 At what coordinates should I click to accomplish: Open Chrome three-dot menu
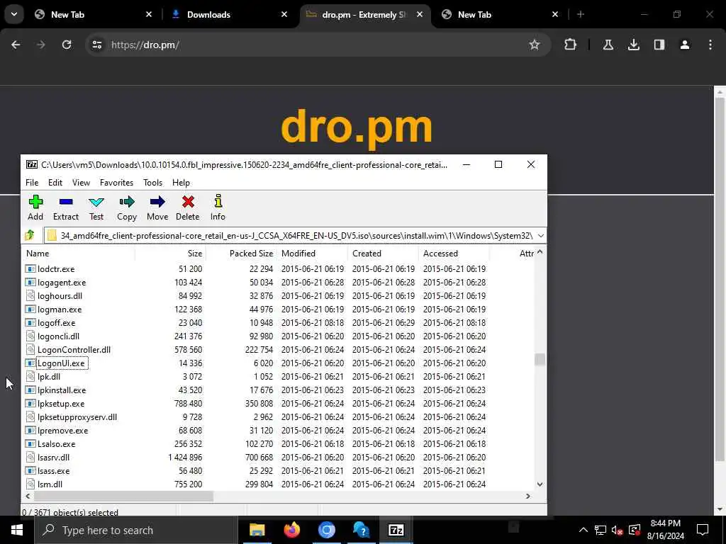tap(710, 45)
